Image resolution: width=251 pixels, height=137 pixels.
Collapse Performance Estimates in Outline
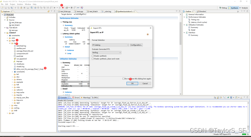pos(184,17)
